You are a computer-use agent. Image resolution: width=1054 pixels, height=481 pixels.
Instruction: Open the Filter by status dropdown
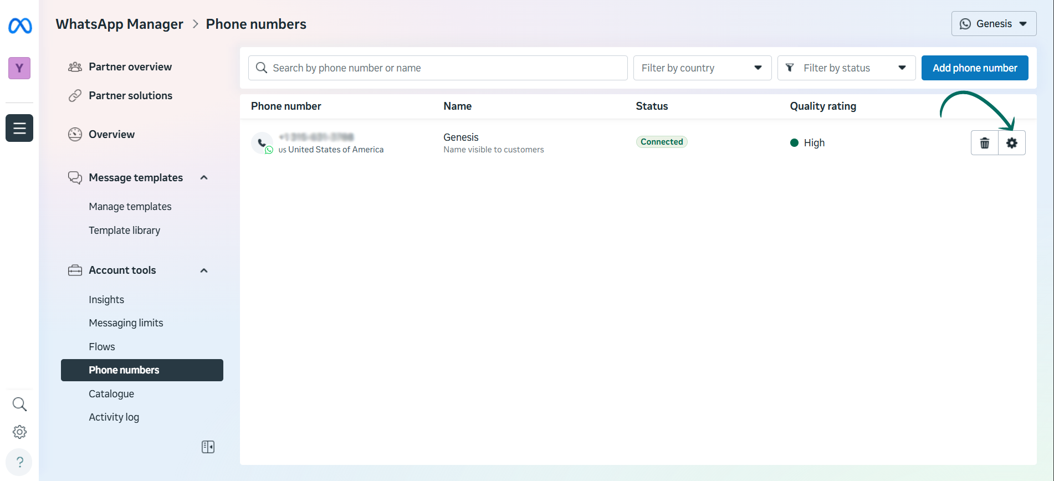coord(846,68)
